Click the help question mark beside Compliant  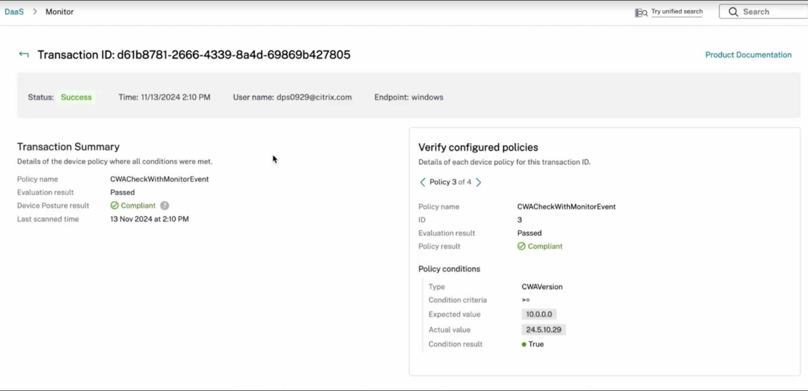(x=165, y=206)
